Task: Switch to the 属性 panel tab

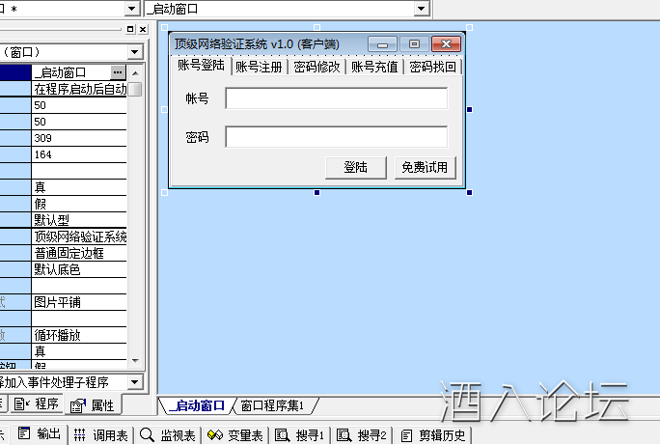Action: click(x=93, y=405)
